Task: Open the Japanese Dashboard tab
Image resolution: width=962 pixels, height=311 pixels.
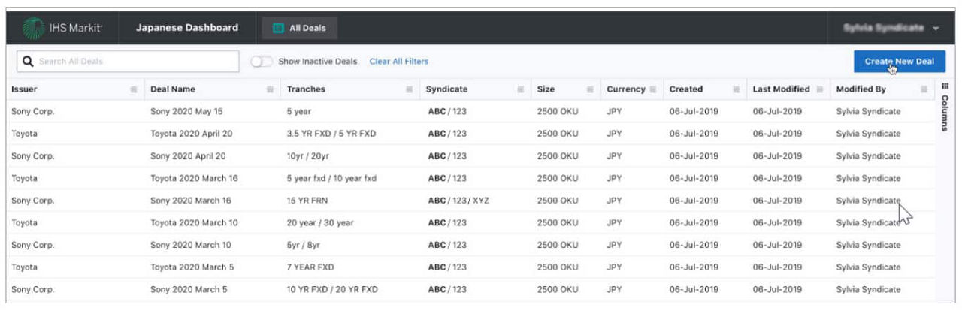Action: [187, 28]
